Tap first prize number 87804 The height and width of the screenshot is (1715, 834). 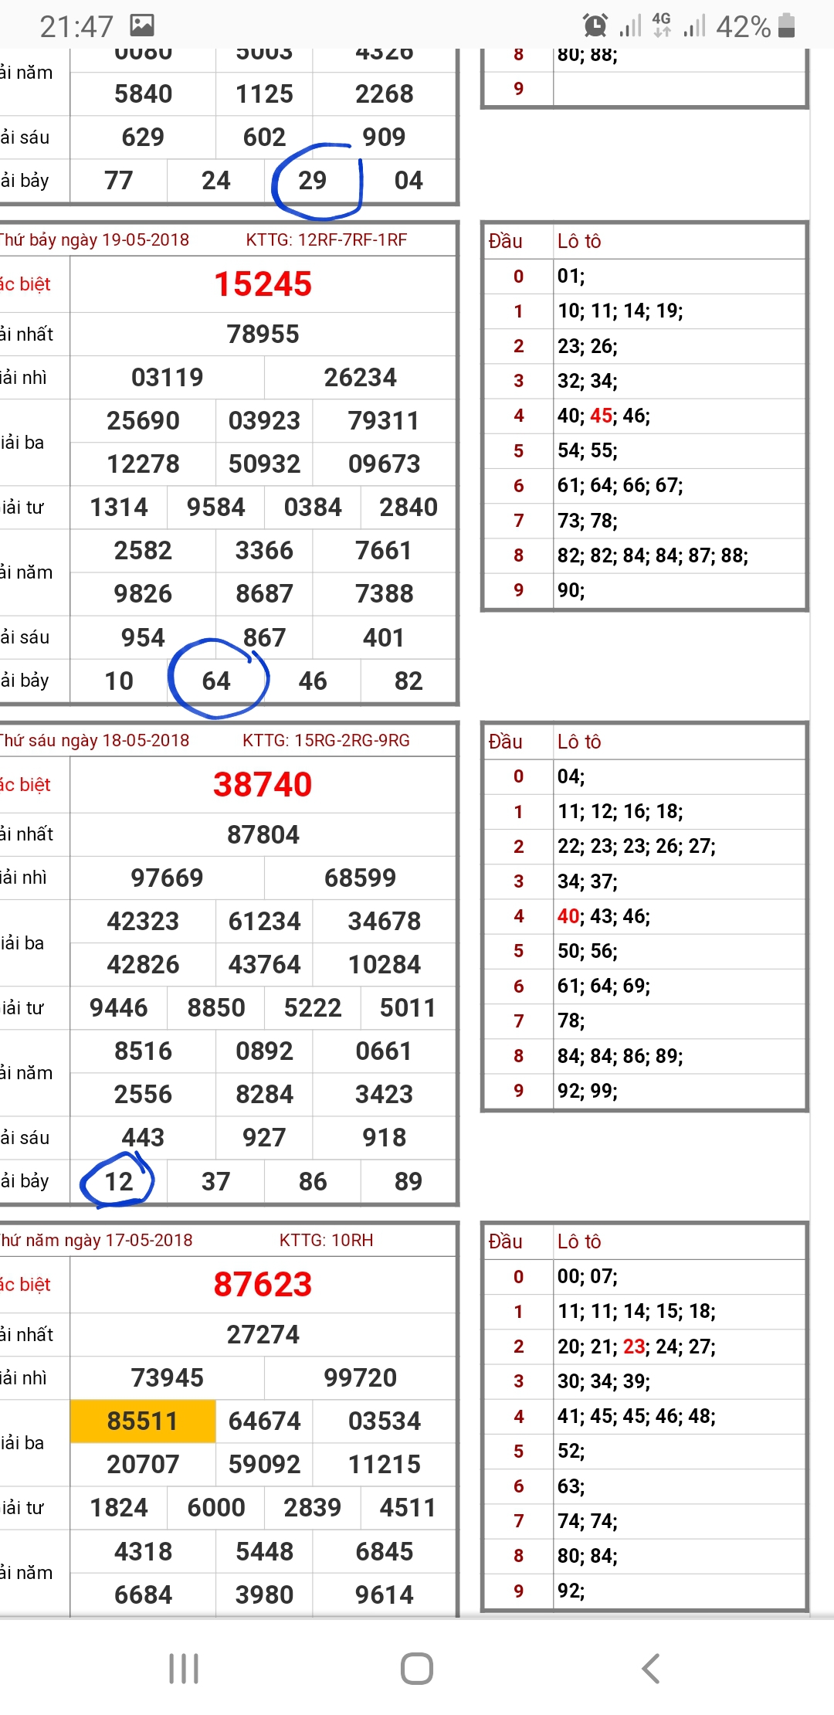pyautogui.click(x=263, y=835)
